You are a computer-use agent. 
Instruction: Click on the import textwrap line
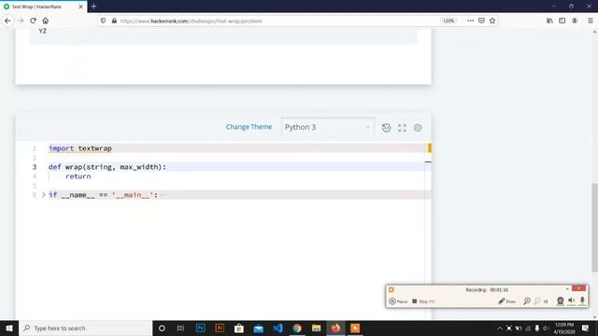236,148
